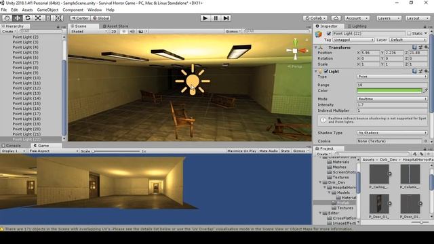
Task: Switch to the Asset Store tab
Action: [115, 26]
